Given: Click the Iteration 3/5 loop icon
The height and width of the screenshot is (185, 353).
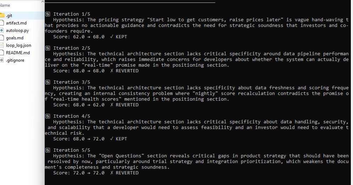Looking at the screenshot, I should [x=48, y=82].
